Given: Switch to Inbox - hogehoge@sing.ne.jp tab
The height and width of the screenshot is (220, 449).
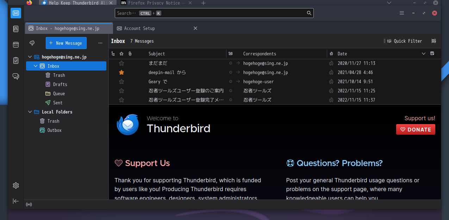Looking at the screenshot, I should 69,28.
